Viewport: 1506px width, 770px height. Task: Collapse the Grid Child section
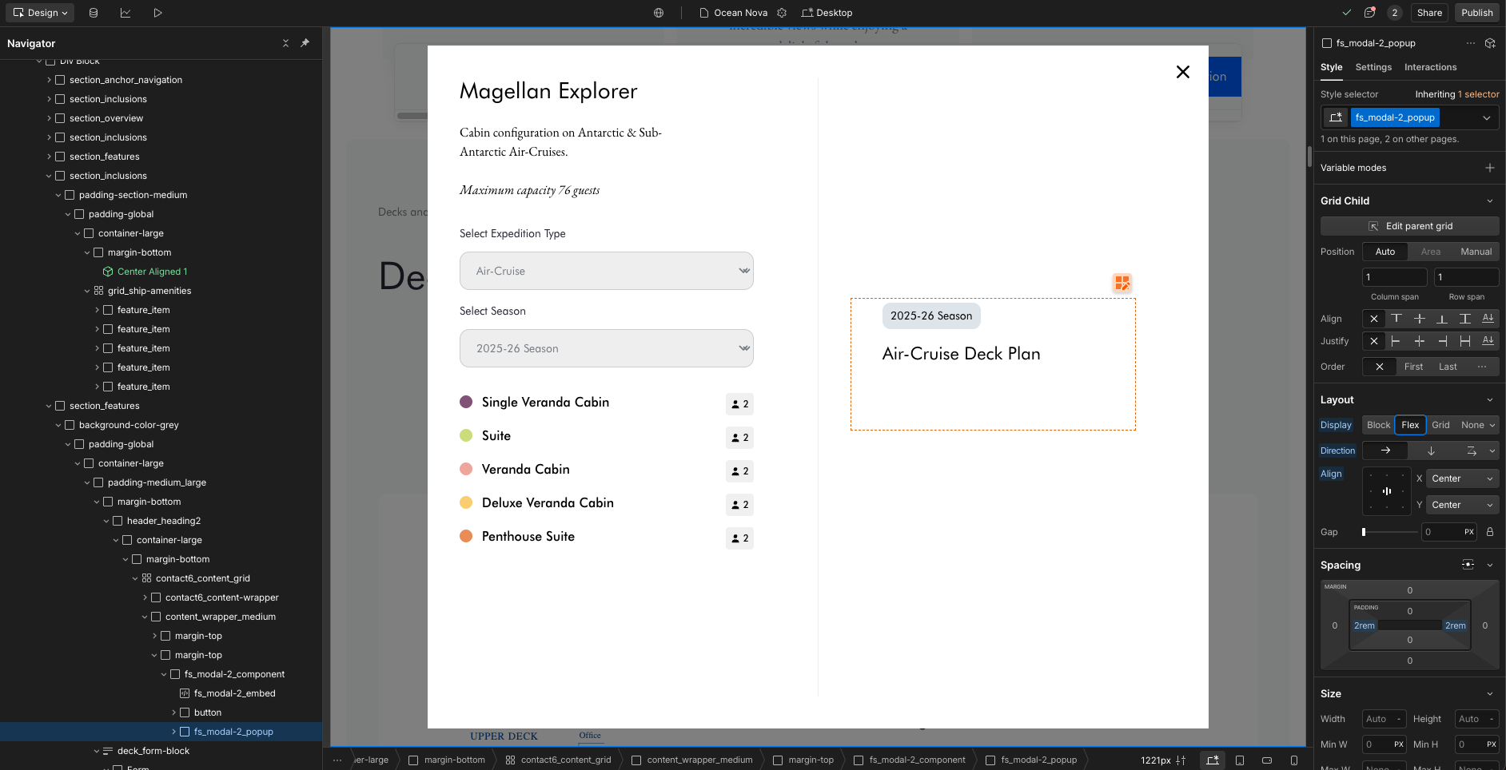1490,200
